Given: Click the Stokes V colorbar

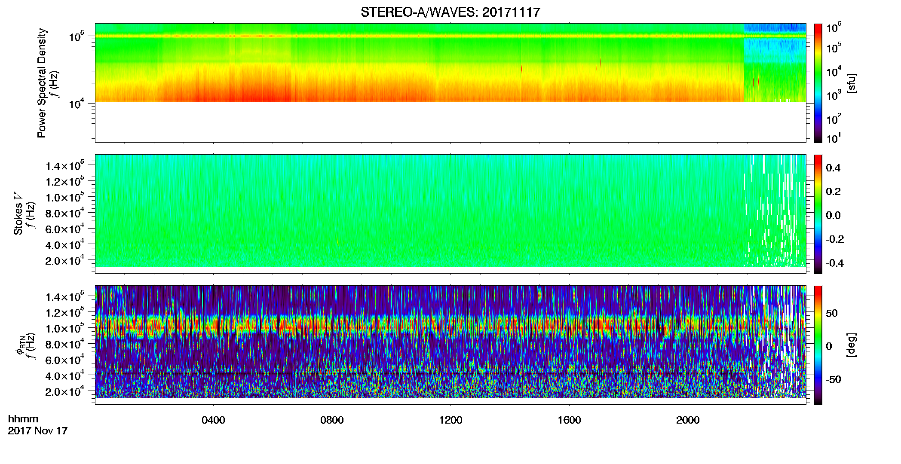Looking at the screenshot, I should [818, 214].
